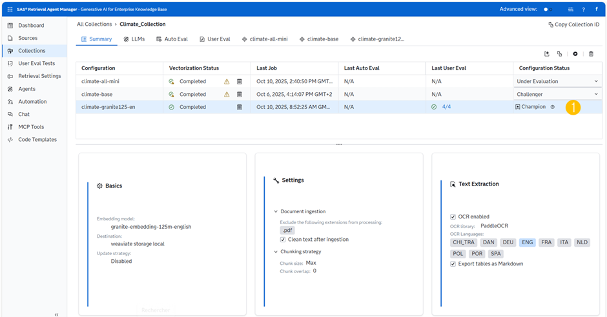Viewport: 607px width, 317px height.
Task: Click the warning icon on the climate-all-mini row
Action: coord(227,82)
